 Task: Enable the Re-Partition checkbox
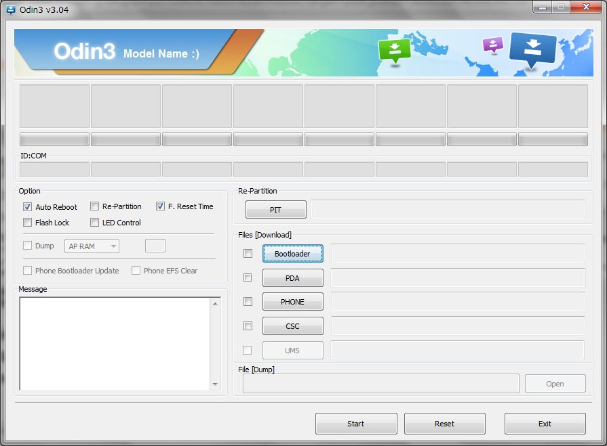coord(94,206)
